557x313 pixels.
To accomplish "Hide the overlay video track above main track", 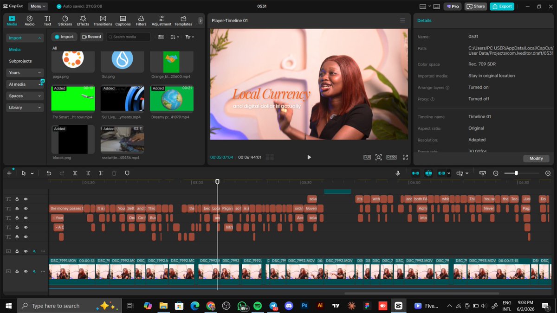I will pos(26,251).
